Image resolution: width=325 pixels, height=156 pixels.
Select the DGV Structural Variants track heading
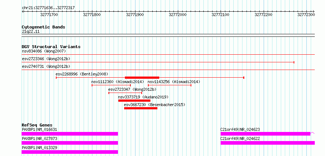(x=51, y=47)
